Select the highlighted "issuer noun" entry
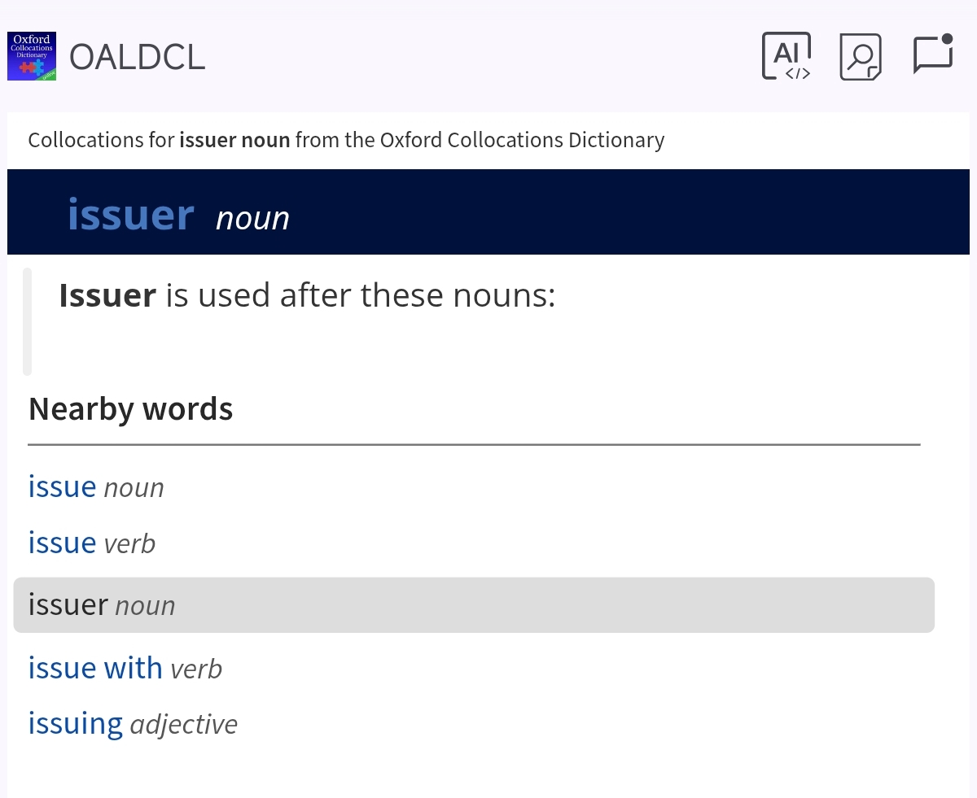 [102, 605]
